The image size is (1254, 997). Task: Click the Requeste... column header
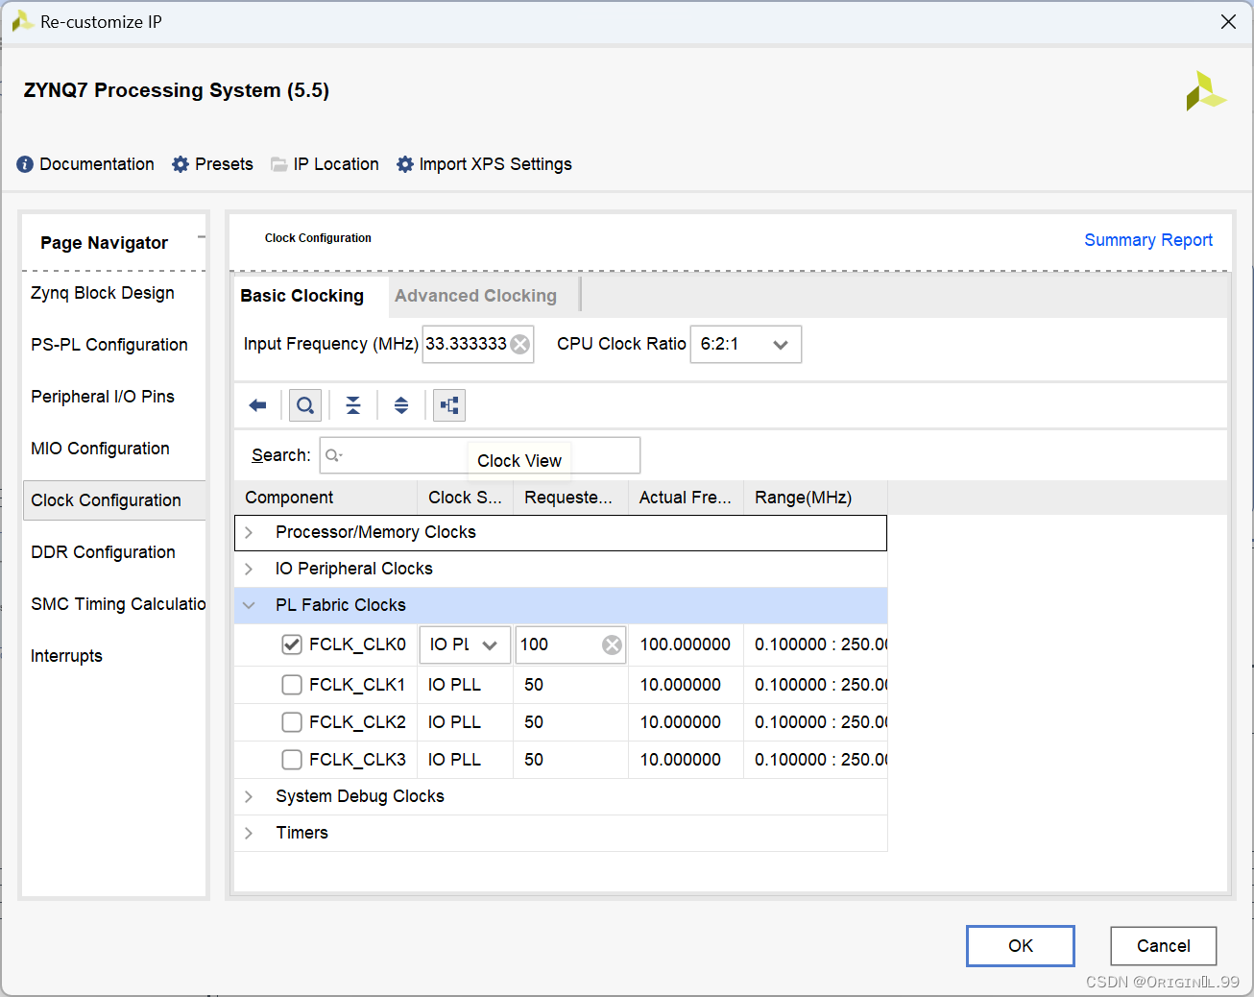[568, 498]
